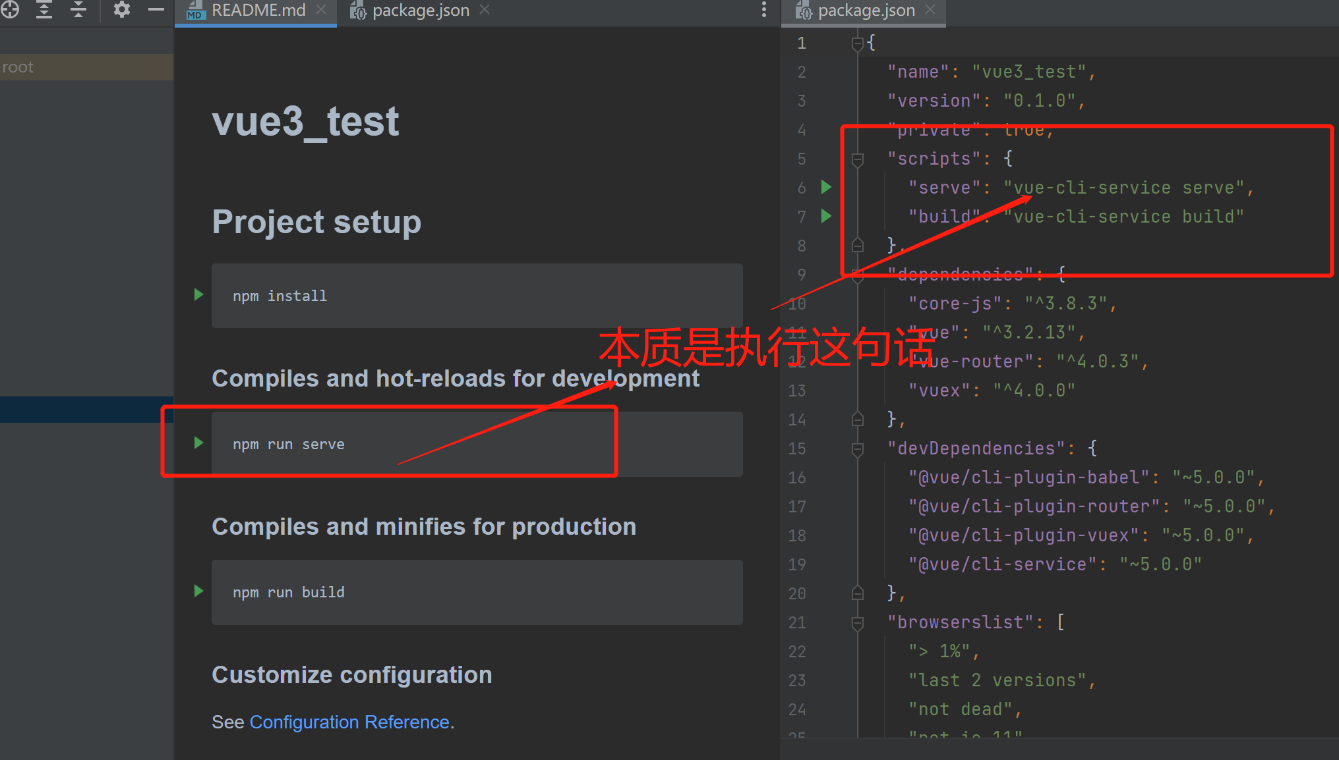Hide project panel with minus icon
1339x760 pixels.
pyautogui.click(x=156, y=9)
